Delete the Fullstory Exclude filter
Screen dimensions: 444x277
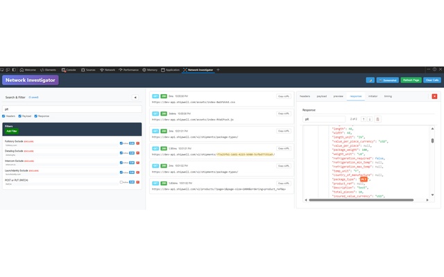click(x=138, y=143)
